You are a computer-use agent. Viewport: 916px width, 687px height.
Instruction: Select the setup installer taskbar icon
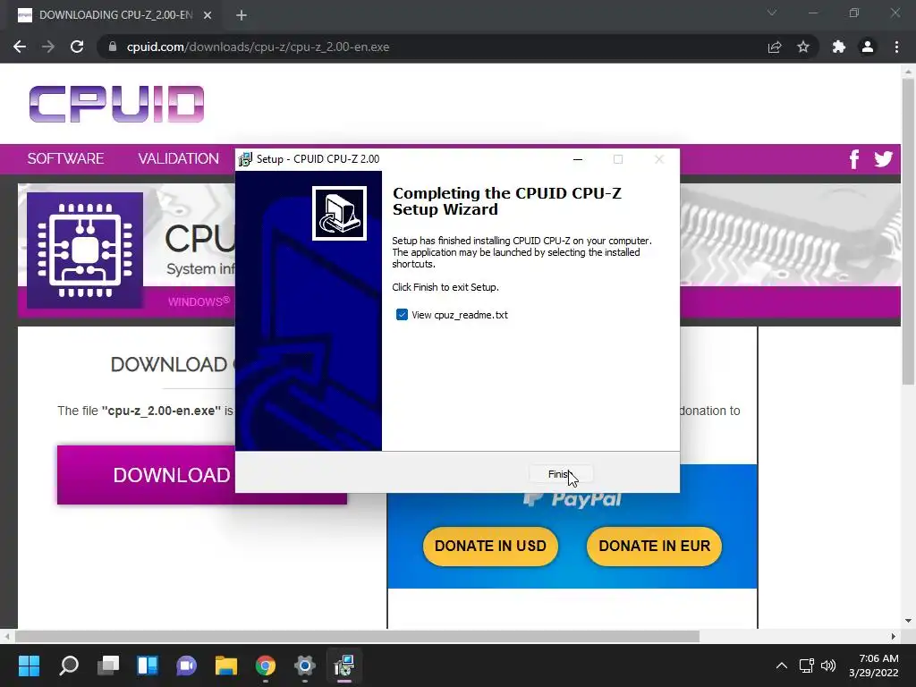pos(344,666)
